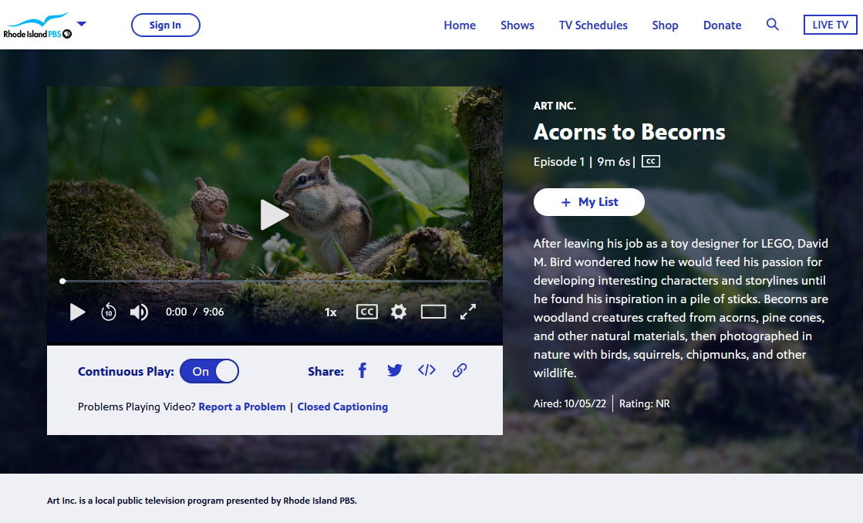Expand the station dropdown arrow beside logo
This screenshot has height=523, width=863.
point(82,24)
